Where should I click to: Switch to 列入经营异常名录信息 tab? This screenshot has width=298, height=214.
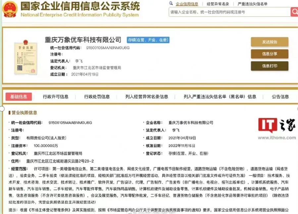click(x=146, y=97)
